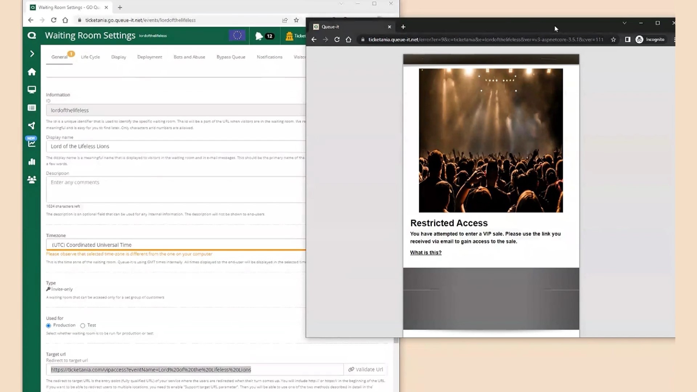The width and height of the screenshot is (697, 392).
Task: Click share icon in left browser address bar
Action: point(285,20)
